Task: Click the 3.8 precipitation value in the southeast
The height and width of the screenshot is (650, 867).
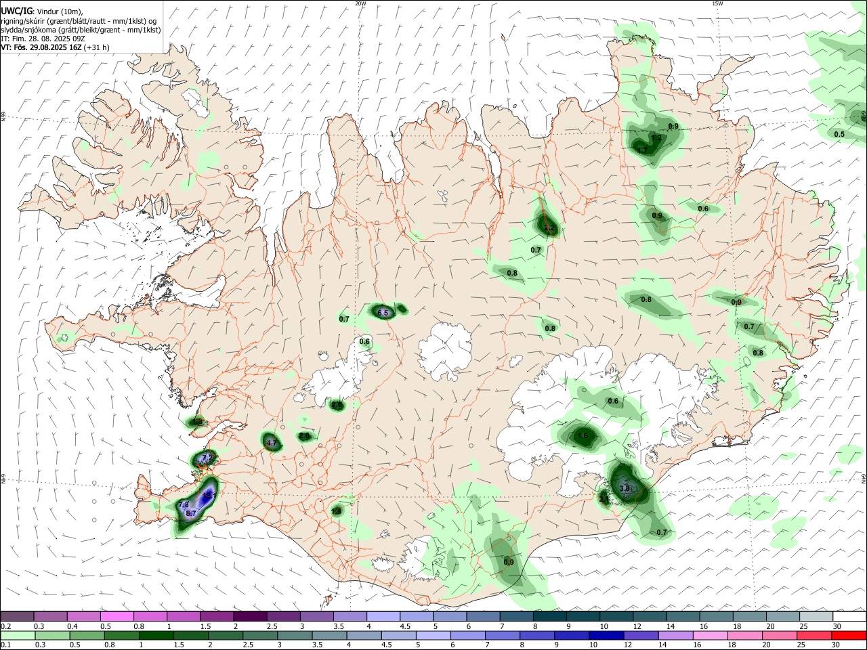Action: [625, 488]
